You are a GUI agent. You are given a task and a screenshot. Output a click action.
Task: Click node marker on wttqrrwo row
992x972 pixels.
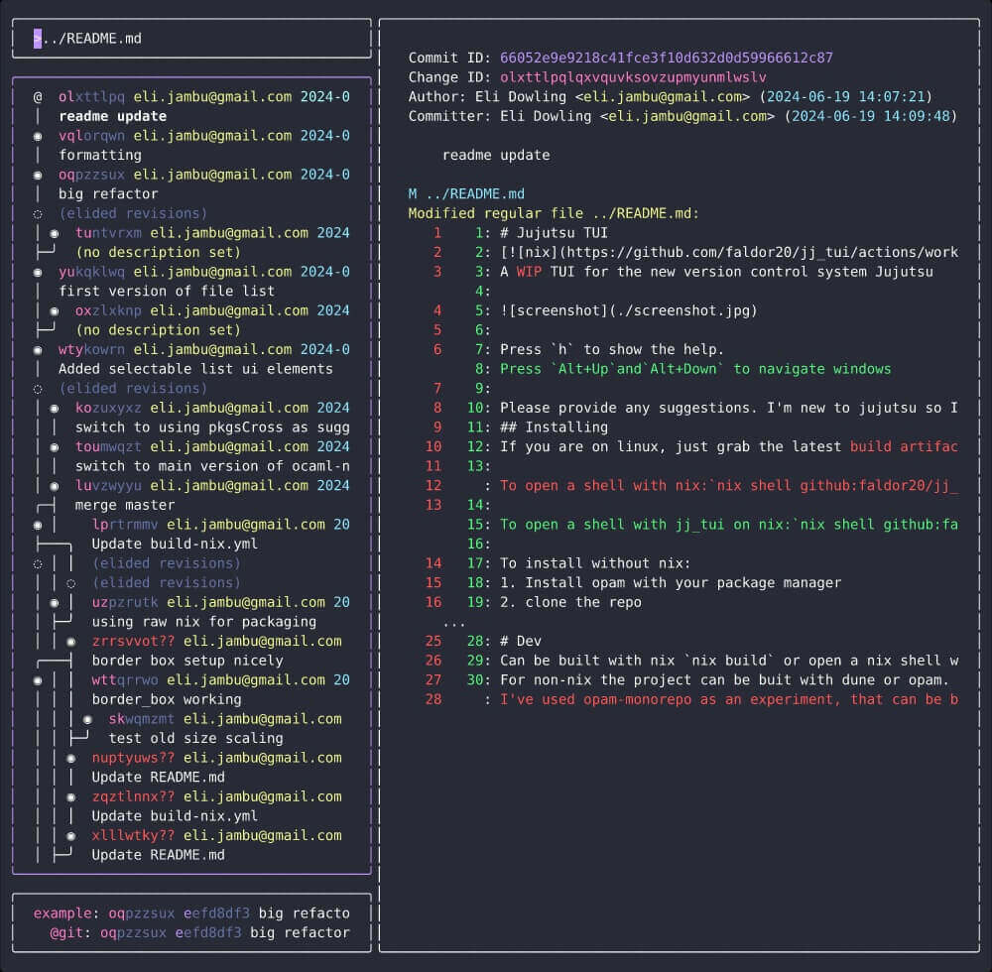38,680
